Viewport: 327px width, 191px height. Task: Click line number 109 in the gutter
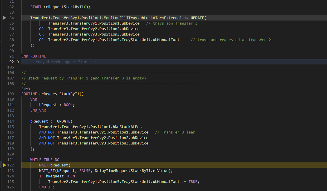(11, 94)
